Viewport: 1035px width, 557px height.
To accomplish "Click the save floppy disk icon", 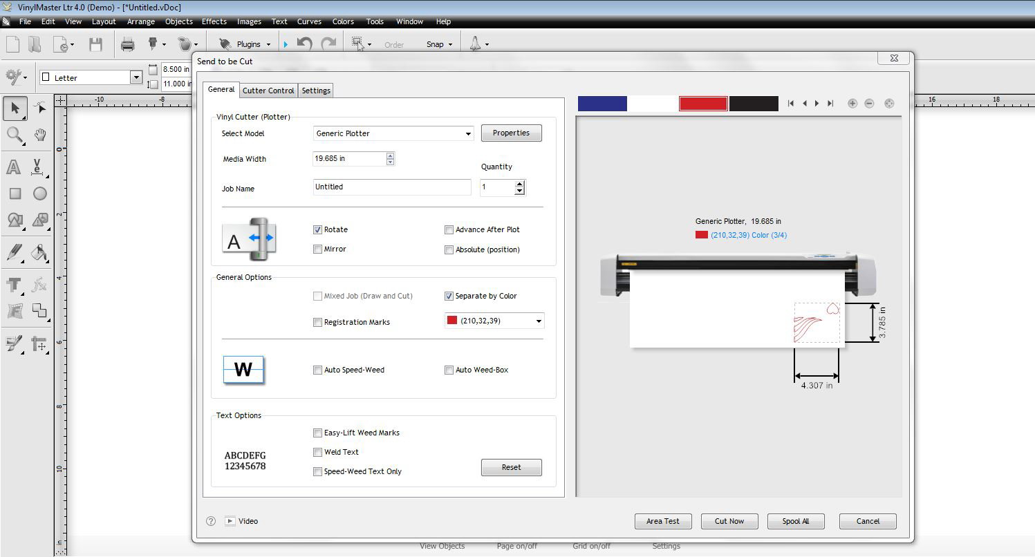I will pos(95,44).
